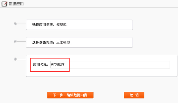Viewport: 178px width, 103px height.
Task: Click the 选择应用类型 label text
Action: (43, 25)
